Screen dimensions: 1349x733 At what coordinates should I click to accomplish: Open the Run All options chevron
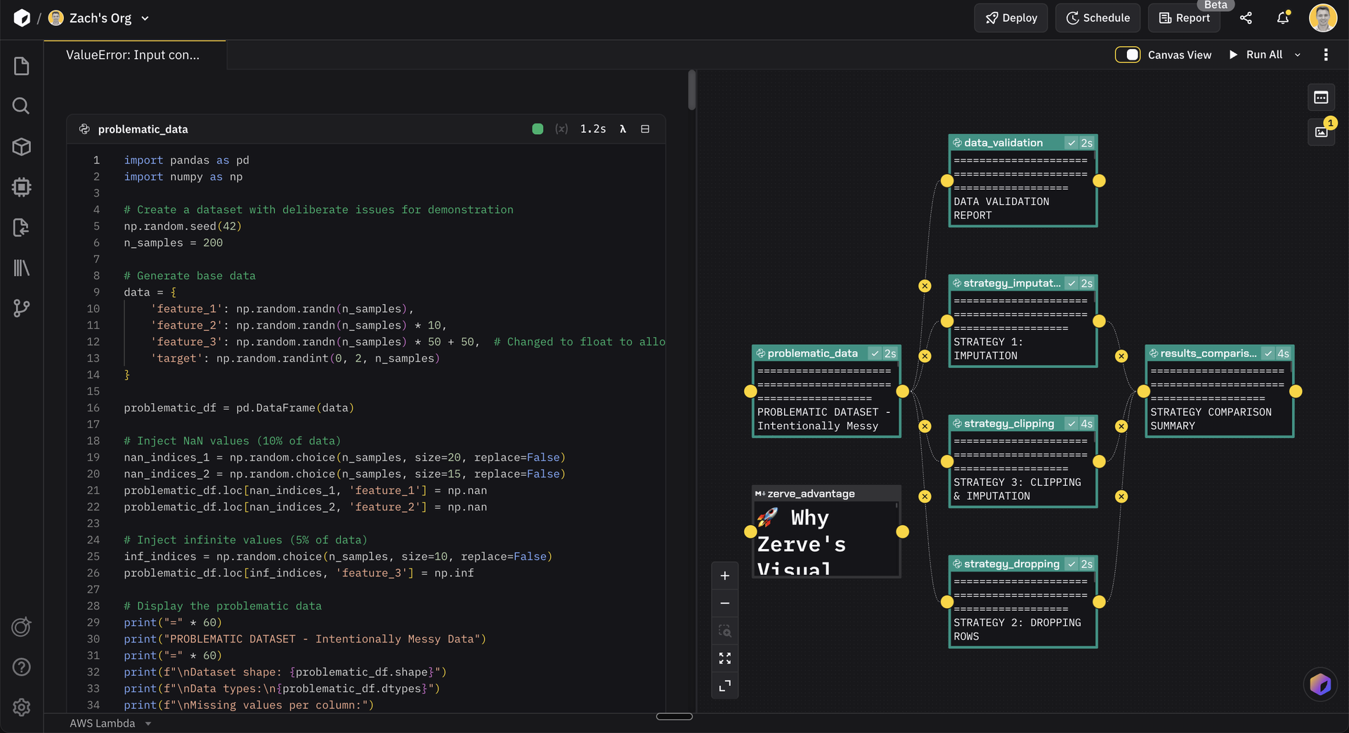pyautogui.click(x=1298, y=54)
